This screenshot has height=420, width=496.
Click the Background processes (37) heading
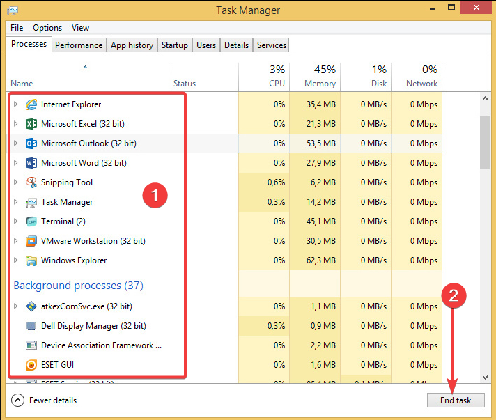(x=79, y=286)
